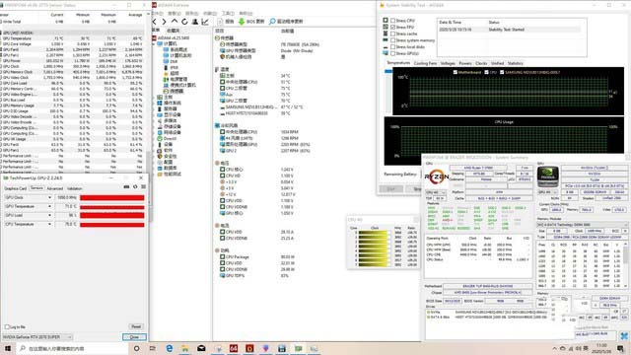
Task: Open floppy disk save taskbar icon
Action: tap(282, 348)
